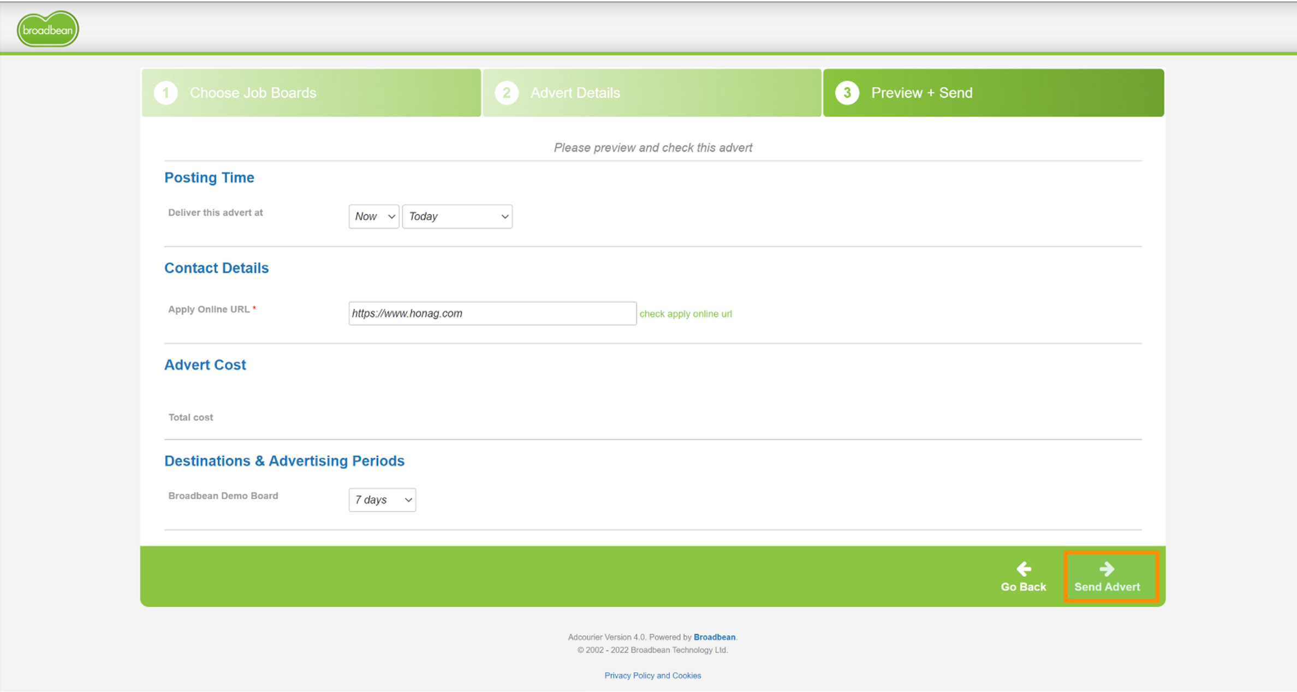Switch to Advert Details step
Image resolution: width=1297 pixels, height=692 pixels.
[x=575, y=93]
